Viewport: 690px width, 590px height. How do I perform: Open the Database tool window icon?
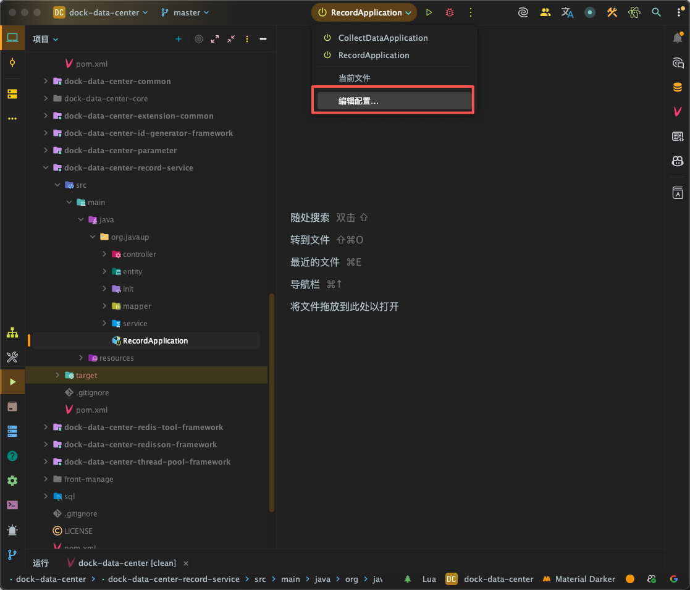click(678, 87)
